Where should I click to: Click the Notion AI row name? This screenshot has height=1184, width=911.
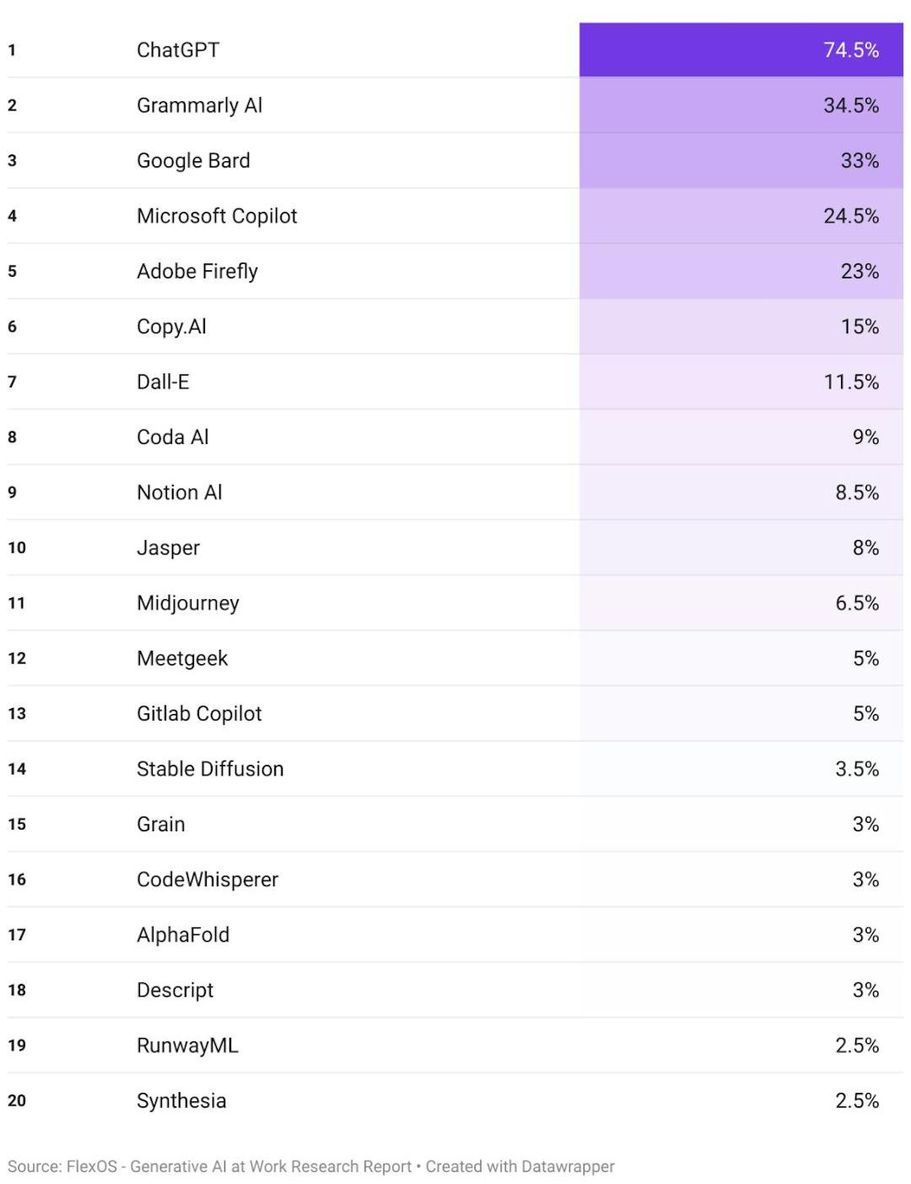click(179, 492)
